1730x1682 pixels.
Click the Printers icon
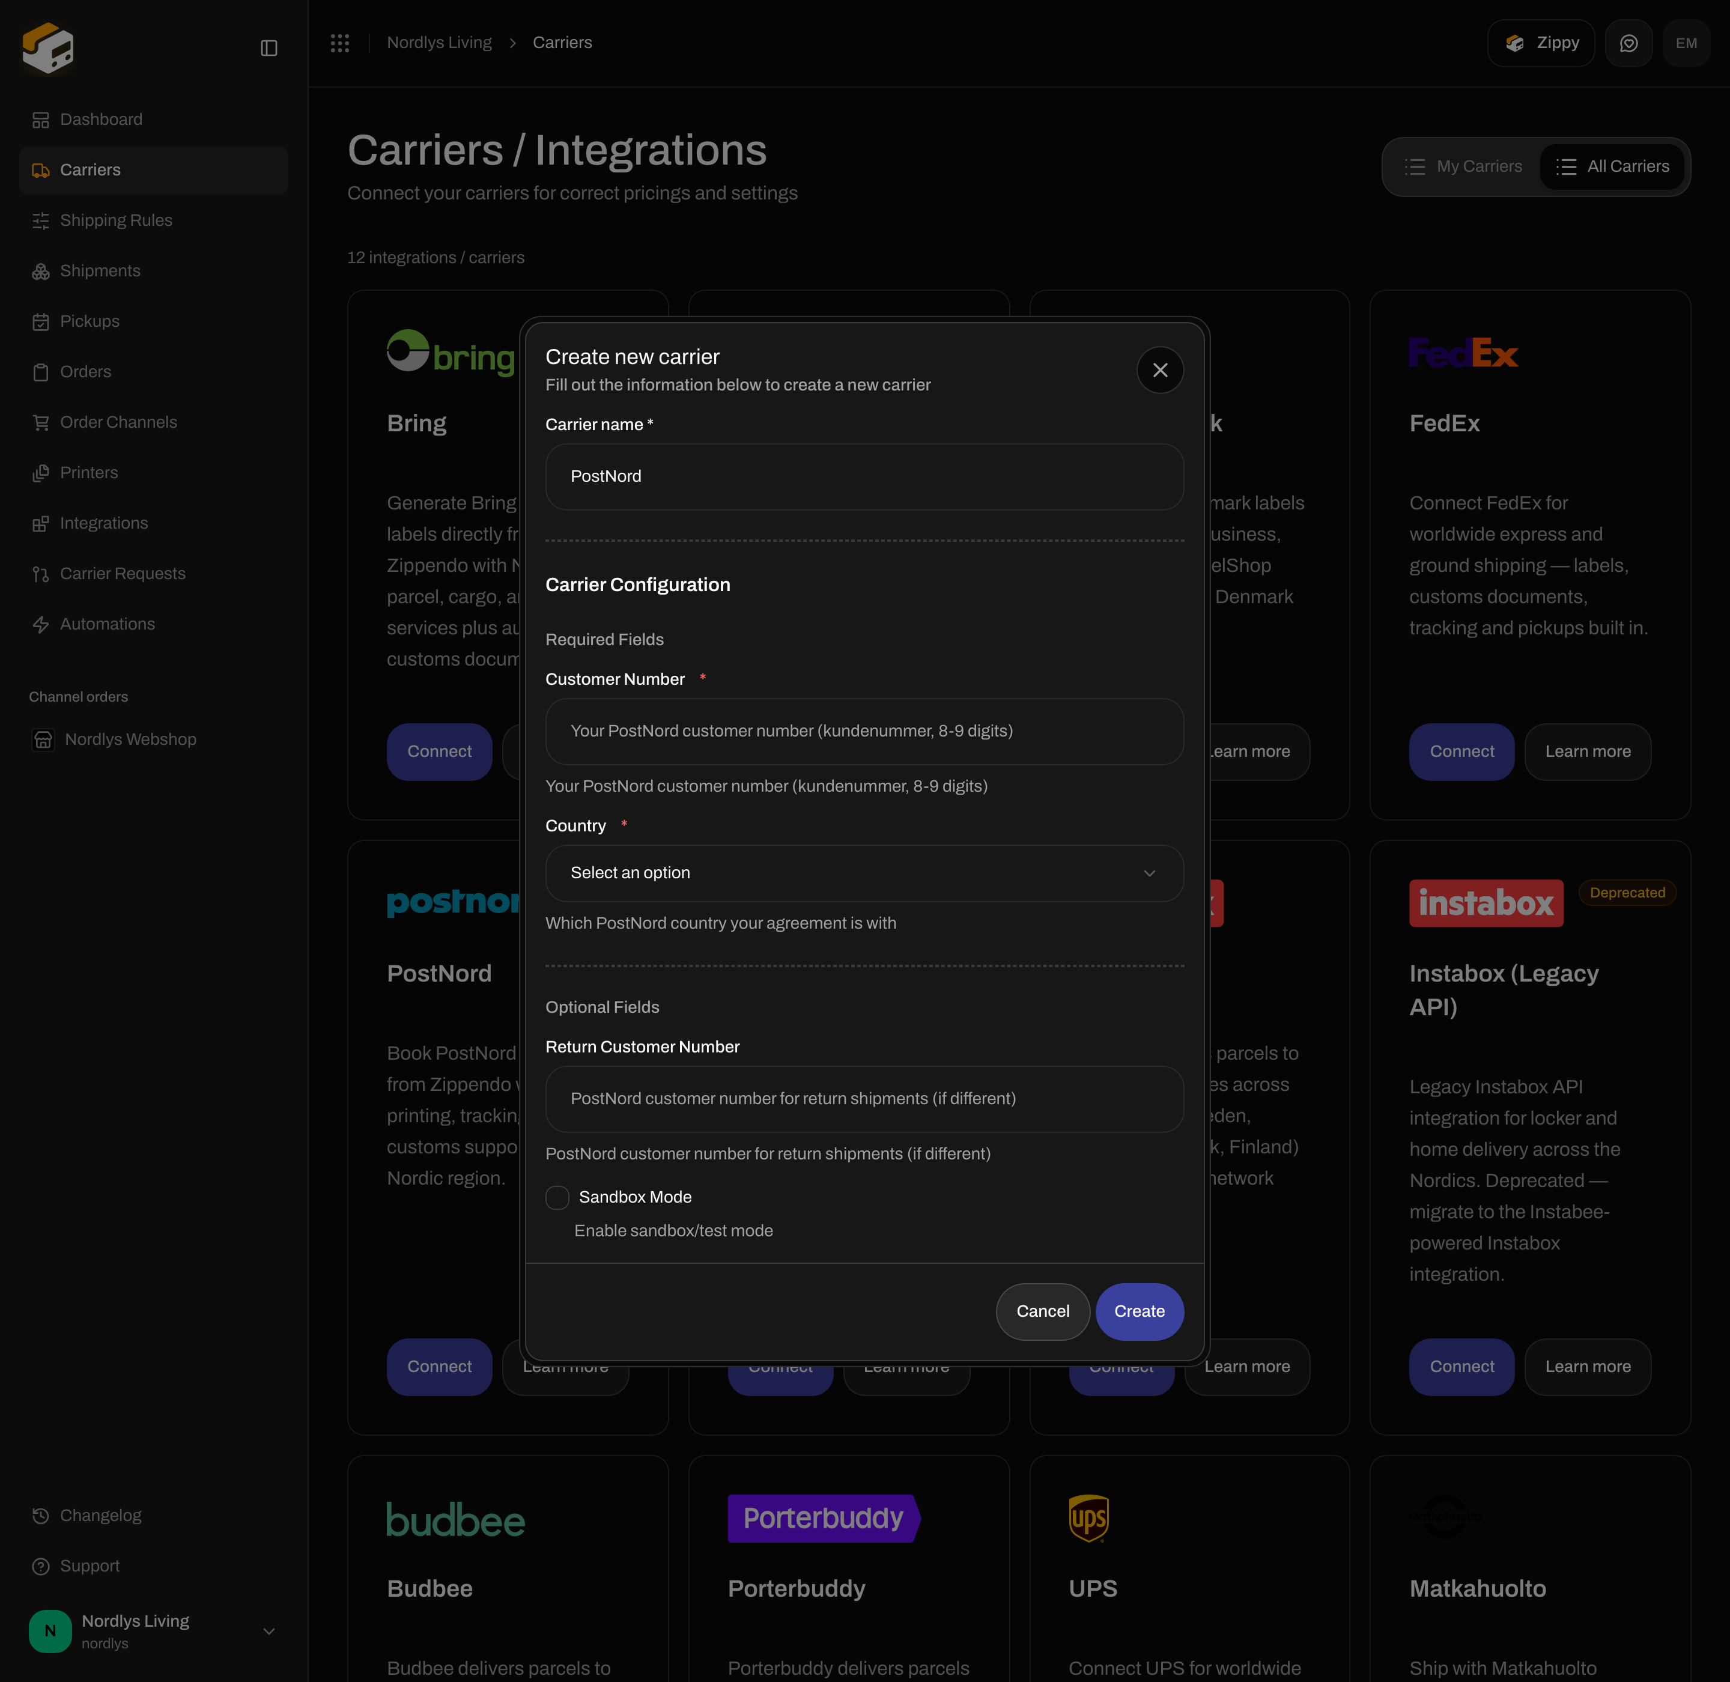click(41, 473)
